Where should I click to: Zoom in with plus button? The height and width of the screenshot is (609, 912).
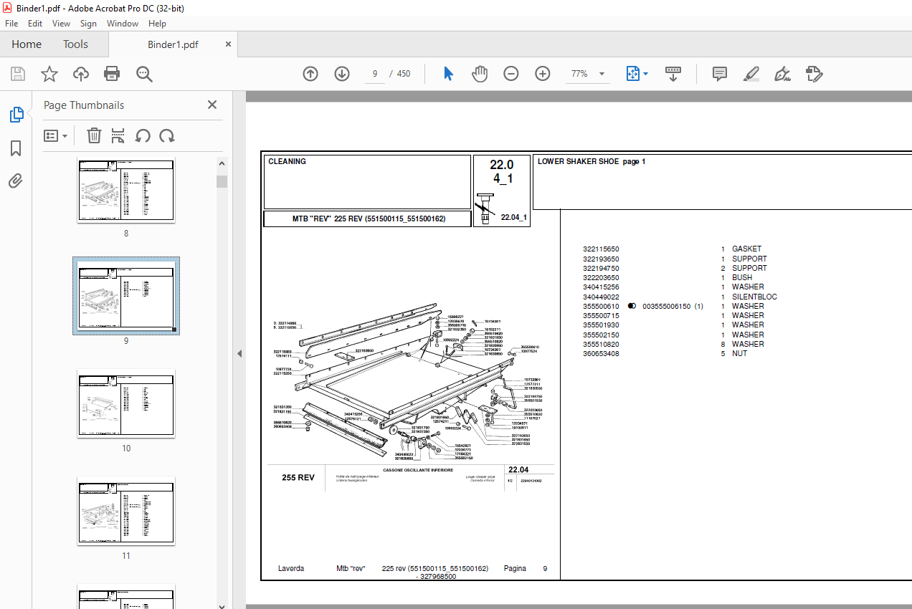pos(543,74)
